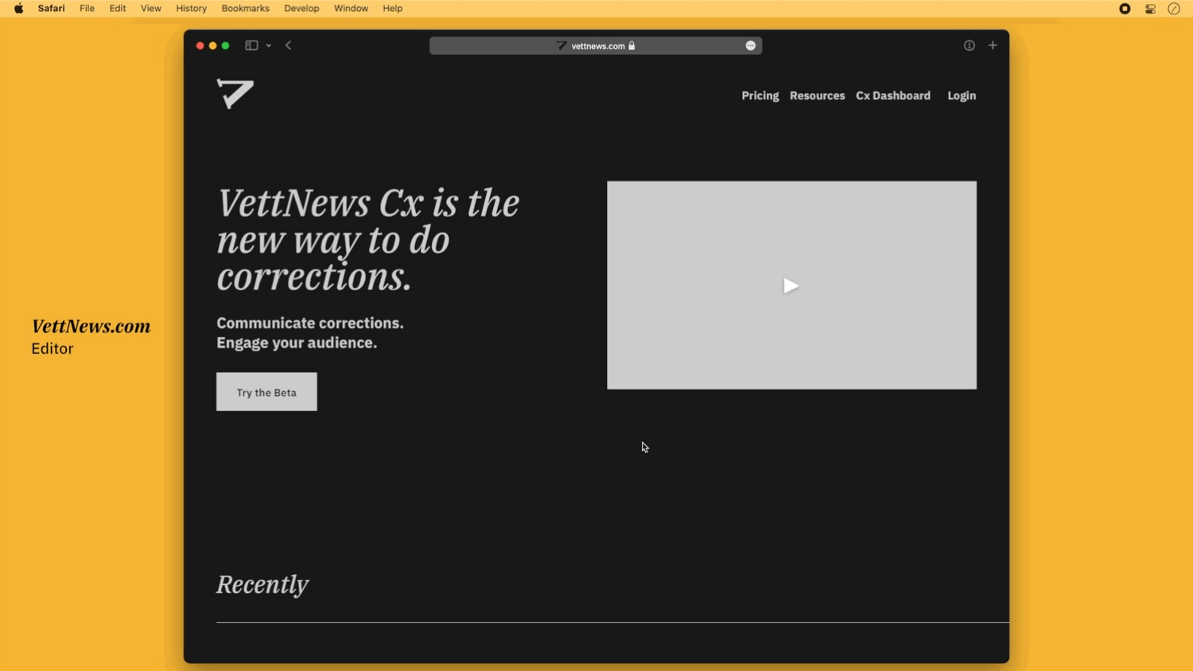The width and height of the screenshot is (1193, 671).
Task: Open the Resources link
Action: [x=817, y=95]
